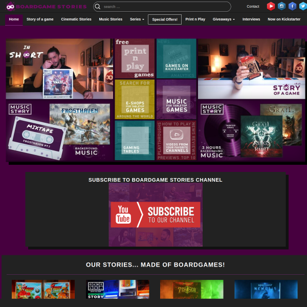The height and width of the screenshot is (307, 307).
Task: Open the Story of a game tab
Action: 40,19
